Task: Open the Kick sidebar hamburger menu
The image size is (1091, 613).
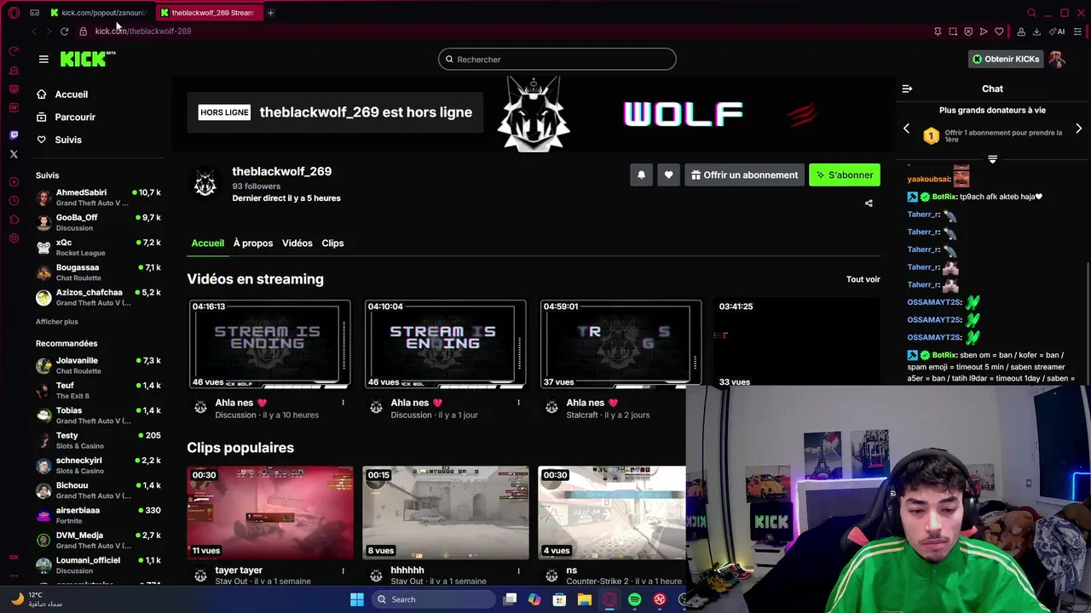Action: pyautogui.click(x=43, y=59)
